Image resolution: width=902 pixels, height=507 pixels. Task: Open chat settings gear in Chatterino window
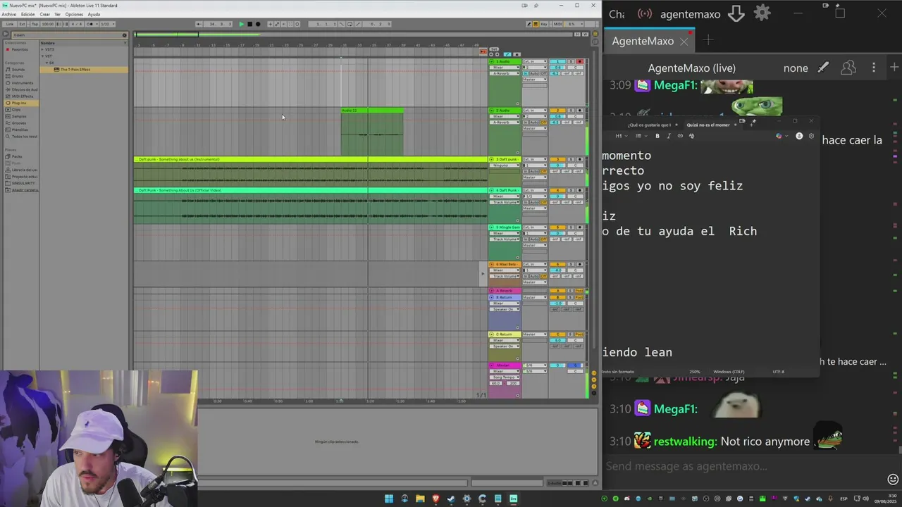click(x=762, y=13)
